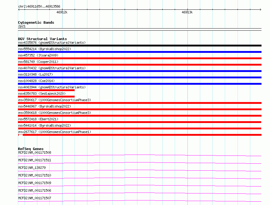
Task: Open the esv3590617 1000GenomesConsortiumPhase3 label
Action: (55, 100)
